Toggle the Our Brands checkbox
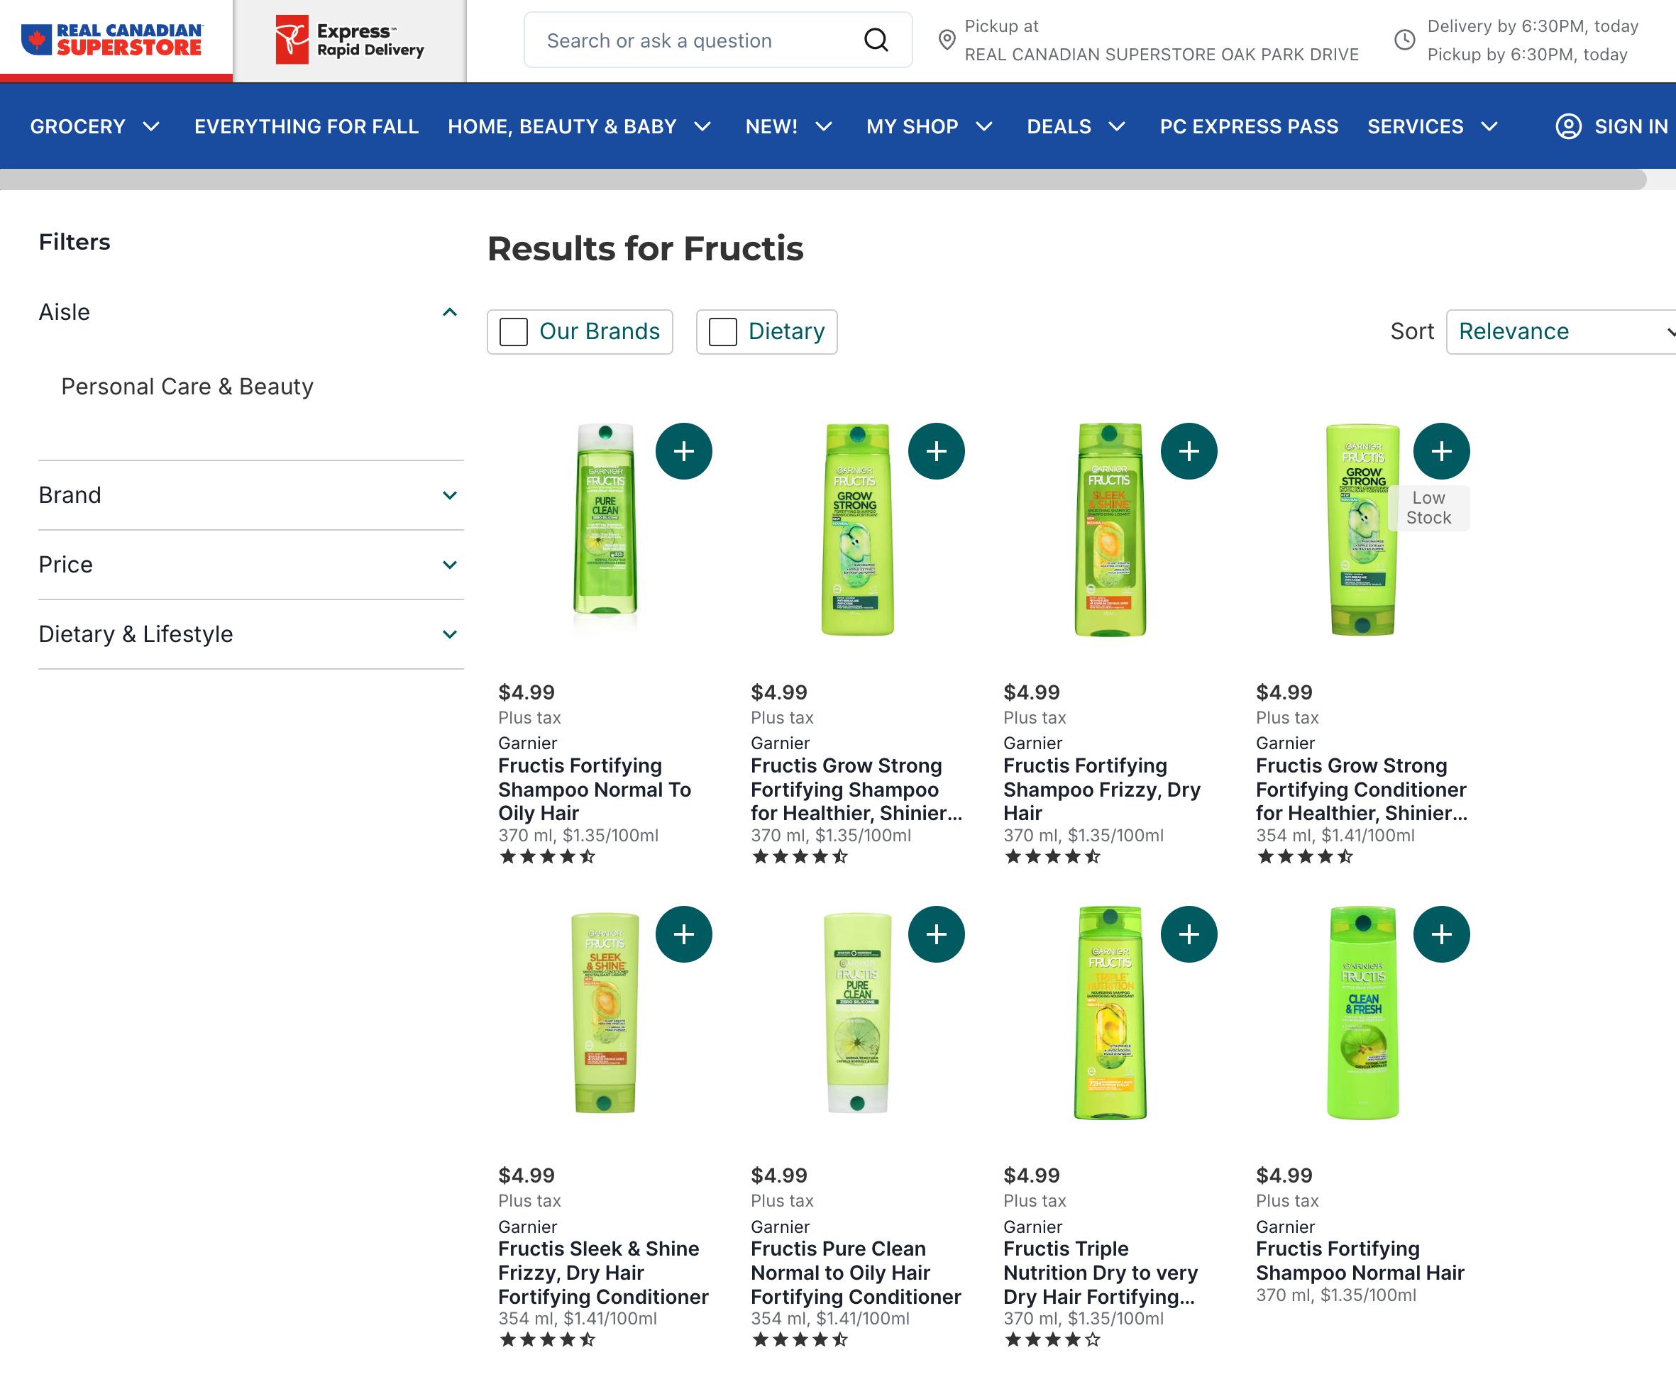The height and width of the screenshot is (1389, 1676). pyautogui.click(x=513, y=332)
